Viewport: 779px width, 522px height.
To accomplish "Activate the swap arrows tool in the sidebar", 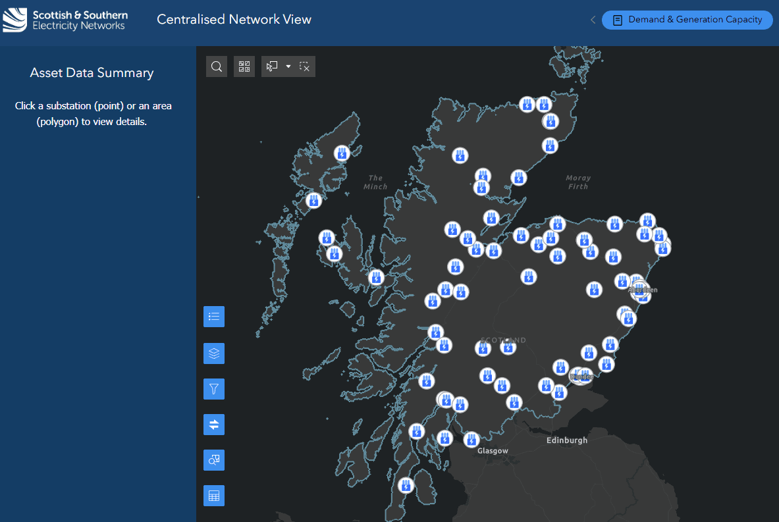I will tap(213, 425).
